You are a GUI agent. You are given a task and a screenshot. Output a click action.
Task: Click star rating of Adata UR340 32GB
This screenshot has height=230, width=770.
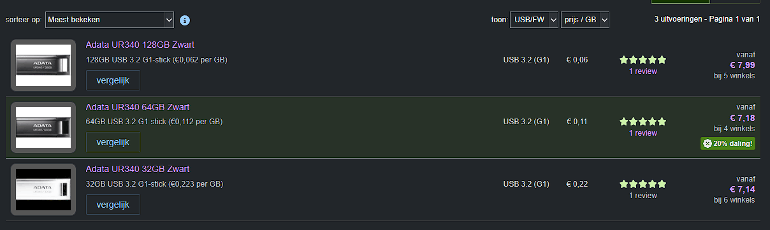(643, 184)
